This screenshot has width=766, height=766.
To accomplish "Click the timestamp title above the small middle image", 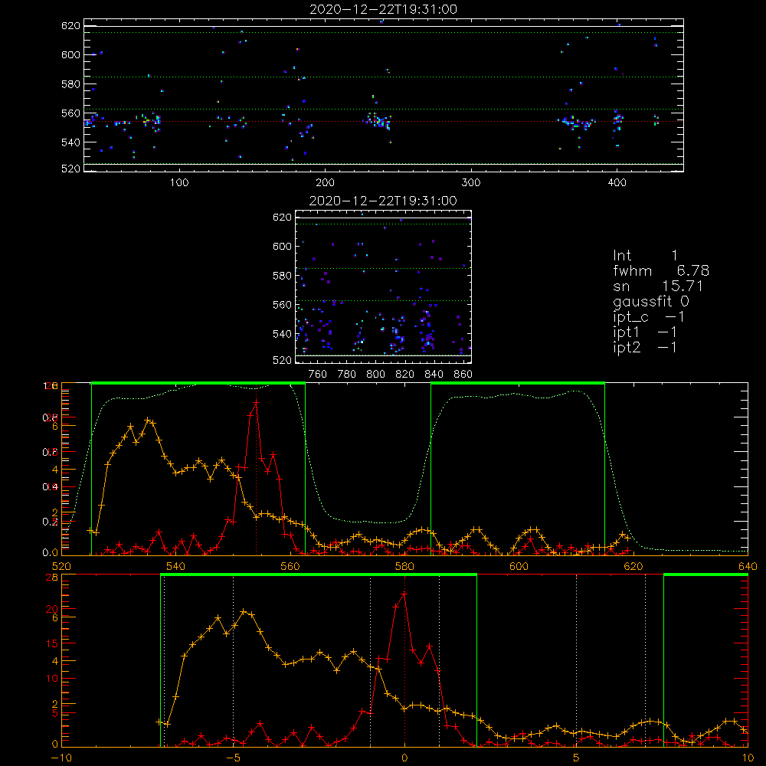I will (383, 201).
